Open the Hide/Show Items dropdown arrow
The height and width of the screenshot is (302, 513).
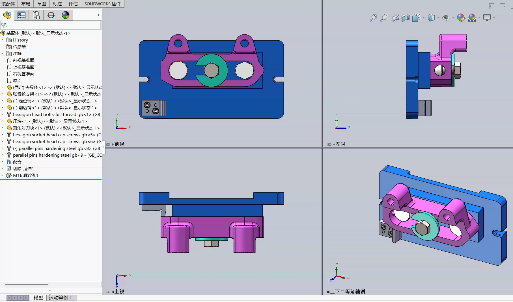(453, 18)
